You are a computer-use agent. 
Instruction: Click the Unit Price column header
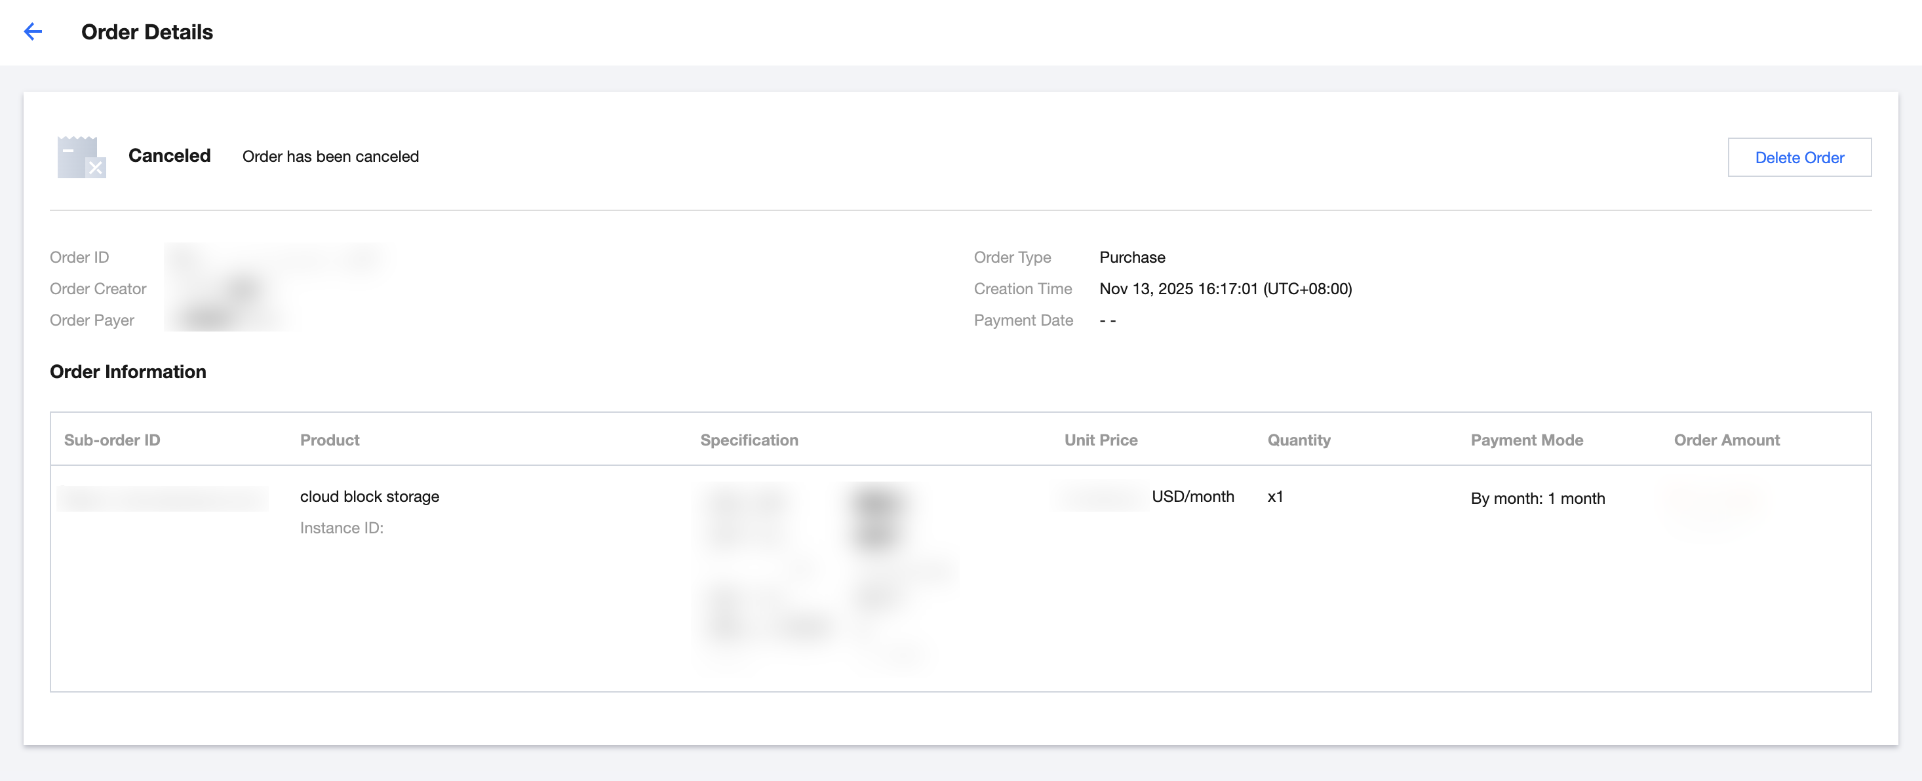(1101, 440)
